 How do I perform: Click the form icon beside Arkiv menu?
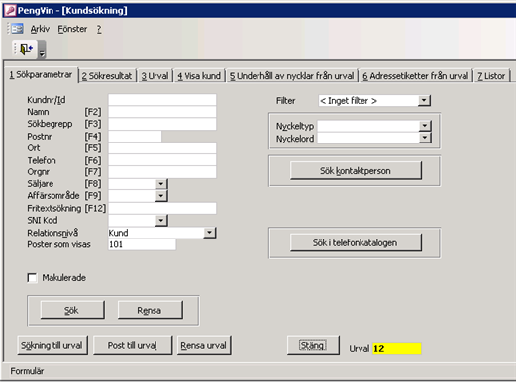pyautogui.click(x=17, y=29)
